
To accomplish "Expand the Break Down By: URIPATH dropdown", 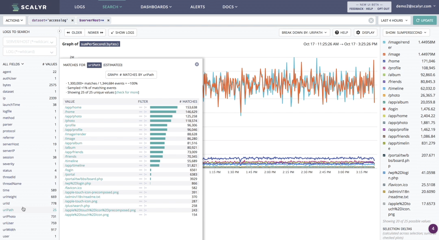I will (x=305, y=33).
